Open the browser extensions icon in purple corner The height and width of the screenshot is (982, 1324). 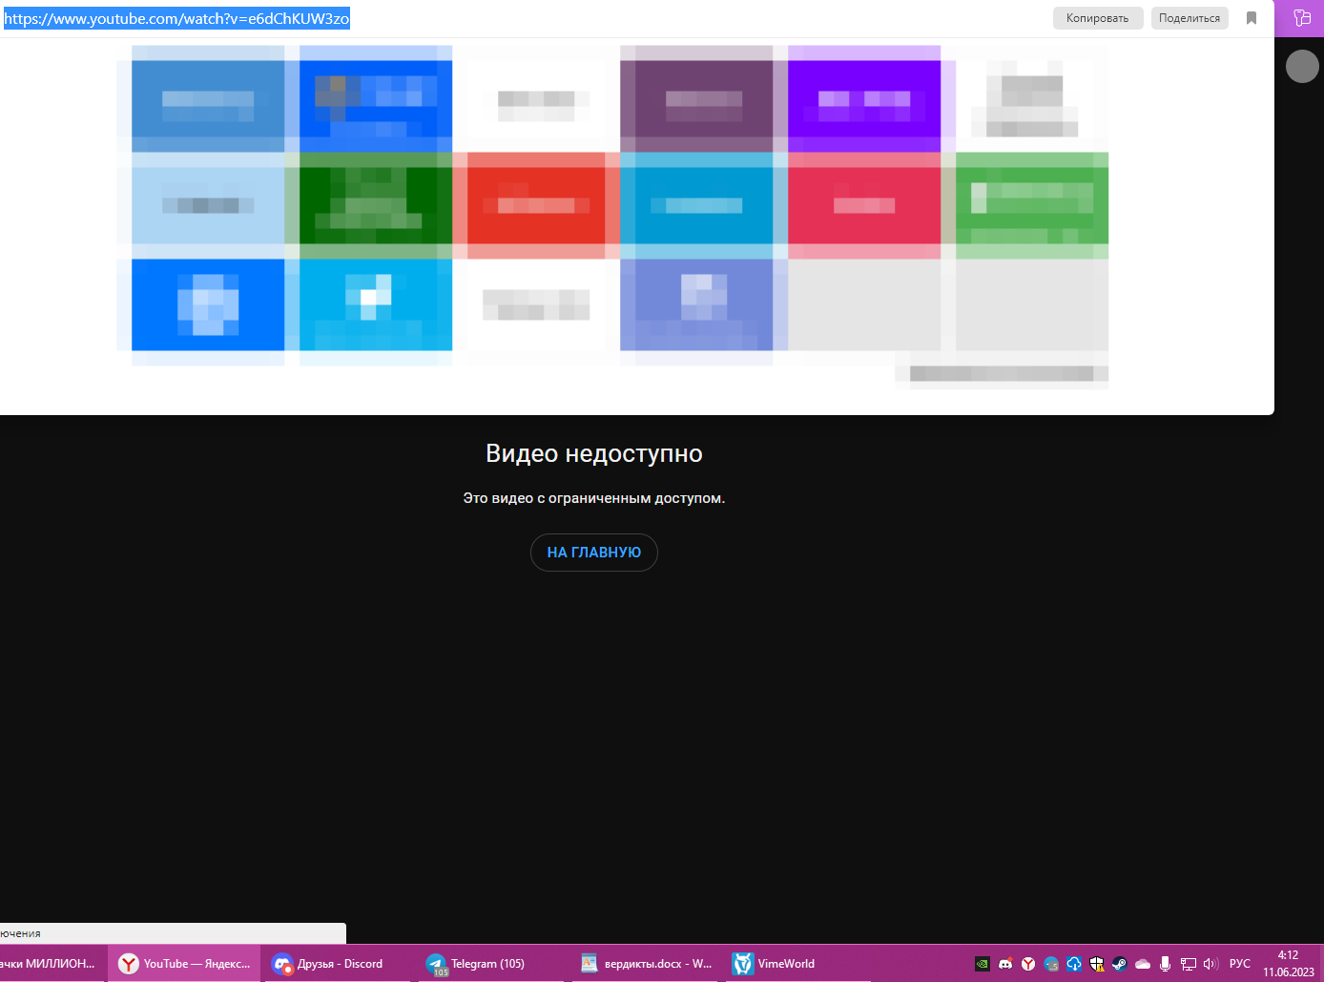tap(1301, 18)
